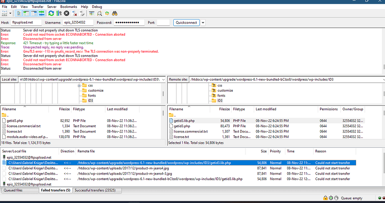385x203 pixels.
Task: Sort remote files by Last modified column
Action: pyautogui.click(x=266, y=109)
